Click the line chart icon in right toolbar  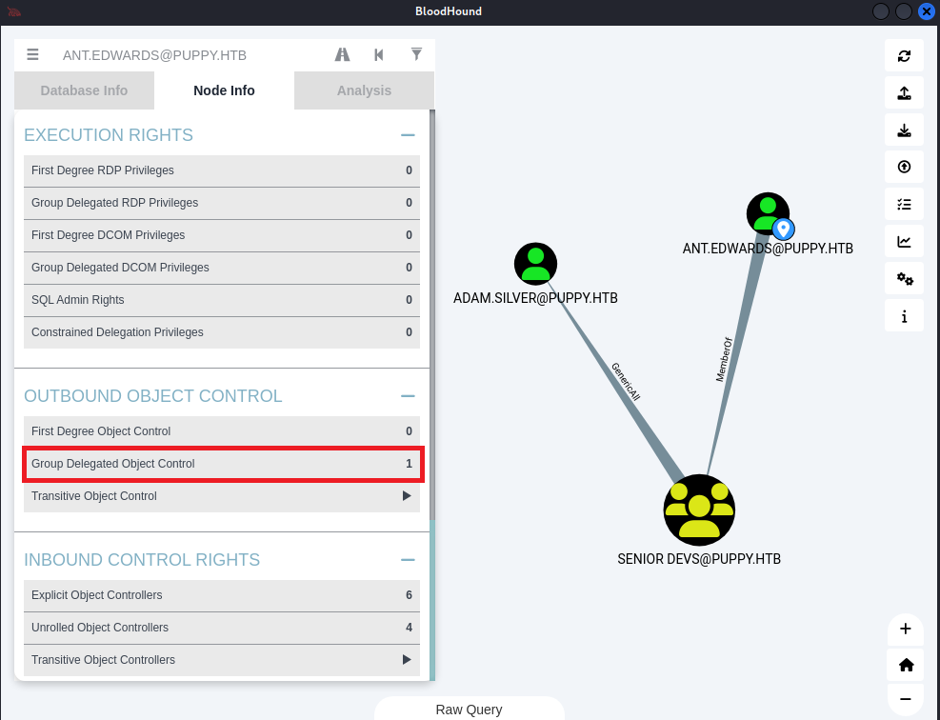pos(904,242)
